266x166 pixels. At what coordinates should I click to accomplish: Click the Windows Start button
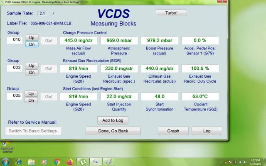click(6, 161)
